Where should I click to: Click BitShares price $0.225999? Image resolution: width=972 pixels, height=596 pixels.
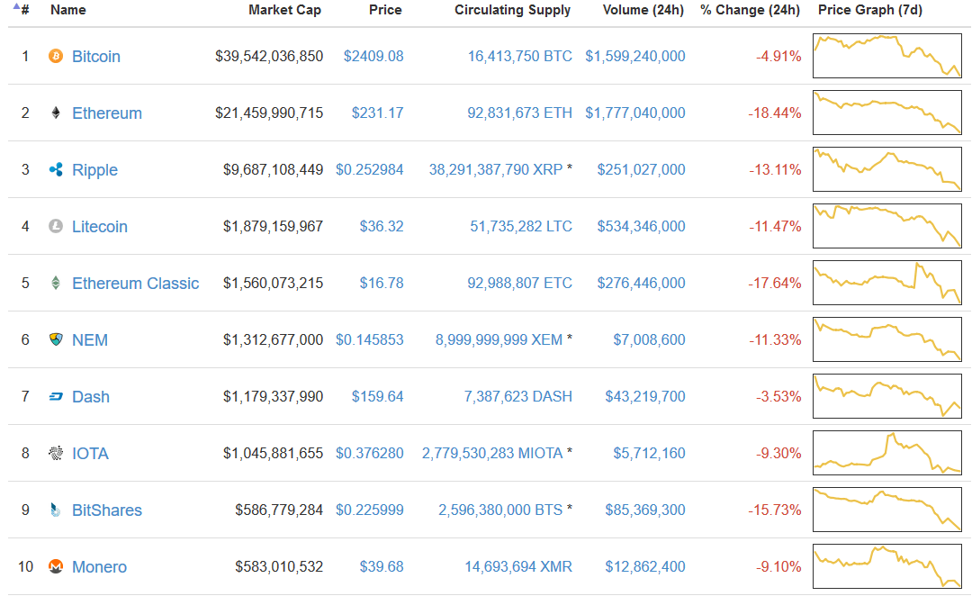tap(370, 510)
